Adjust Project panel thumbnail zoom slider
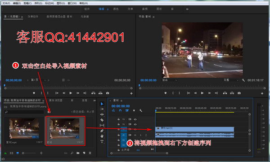The height and width of the screenshot is (162, 270). coord(29,153)
